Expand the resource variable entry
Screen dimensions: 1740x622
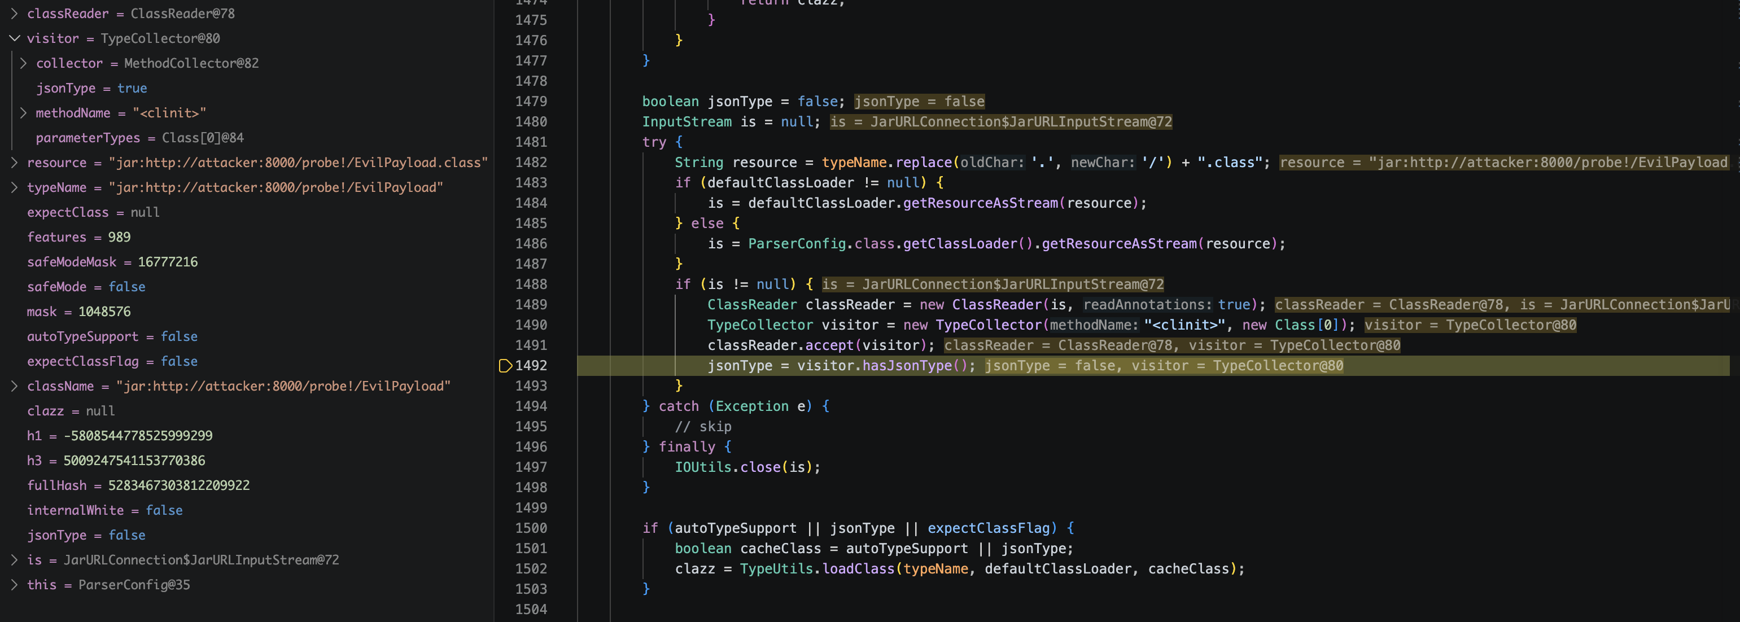[x=14, y=163]
